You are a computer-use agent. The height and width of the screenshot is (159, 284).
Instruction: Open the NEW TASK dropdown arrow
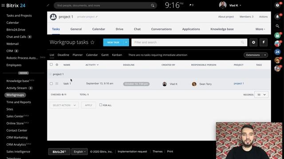coord(126,42)
